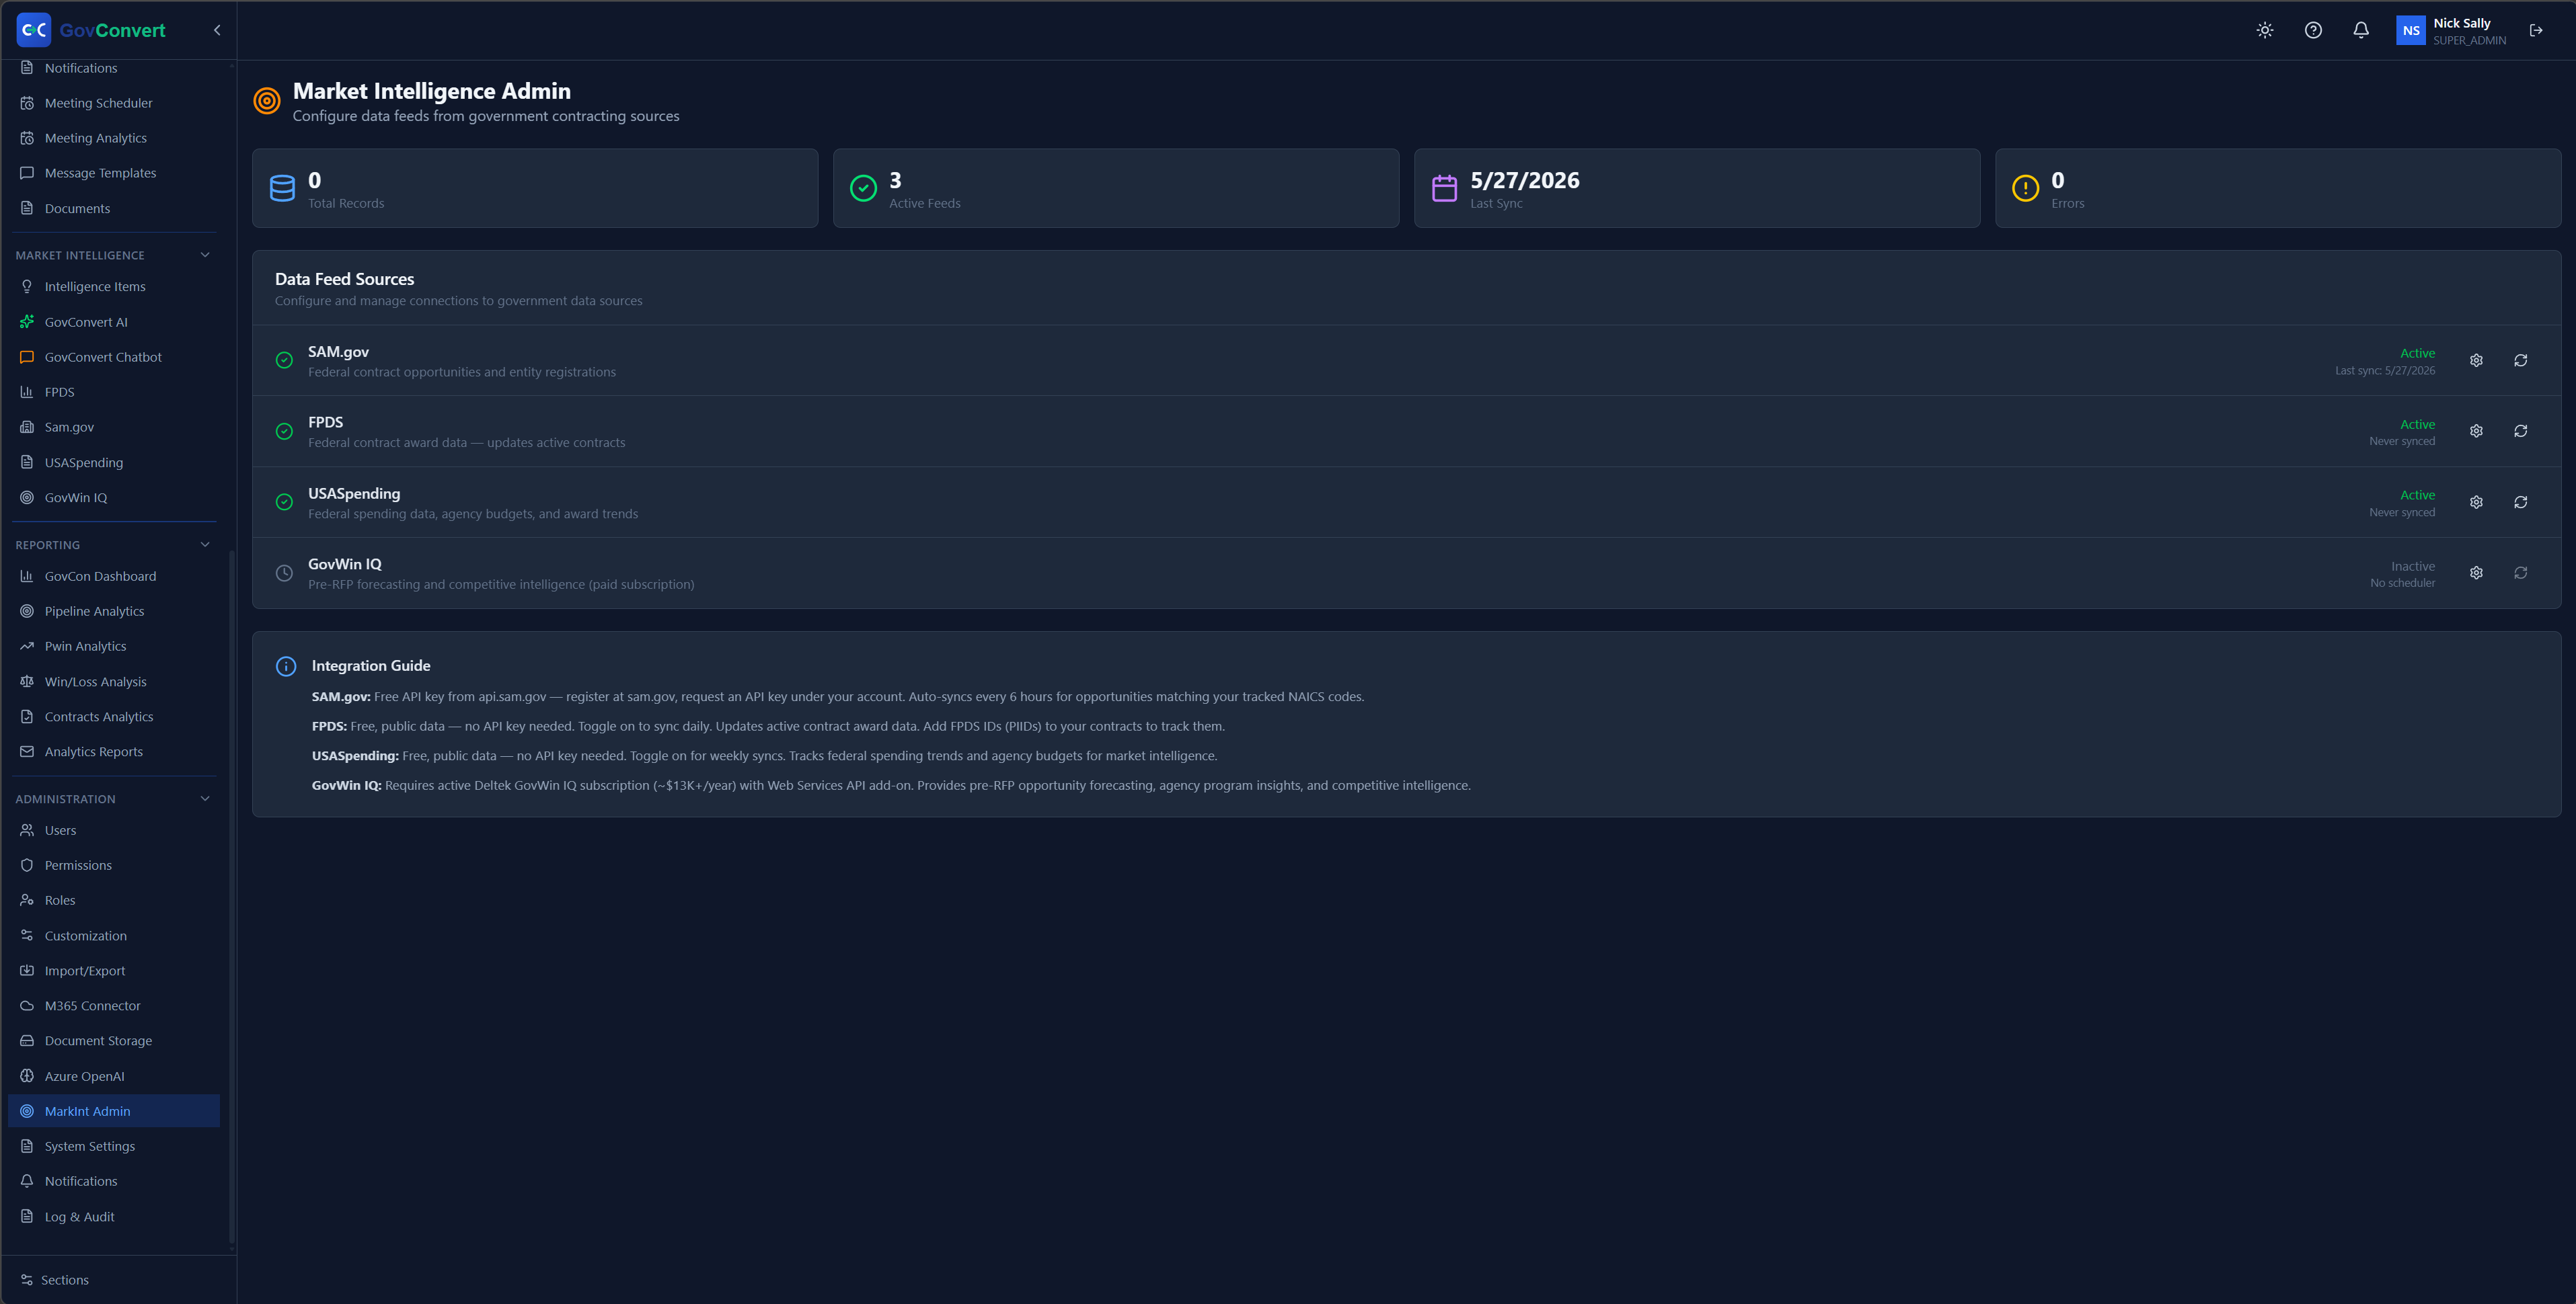Collapse the Administration section
This screenshot has height=1304, width=2576.
tap(205, 799)
